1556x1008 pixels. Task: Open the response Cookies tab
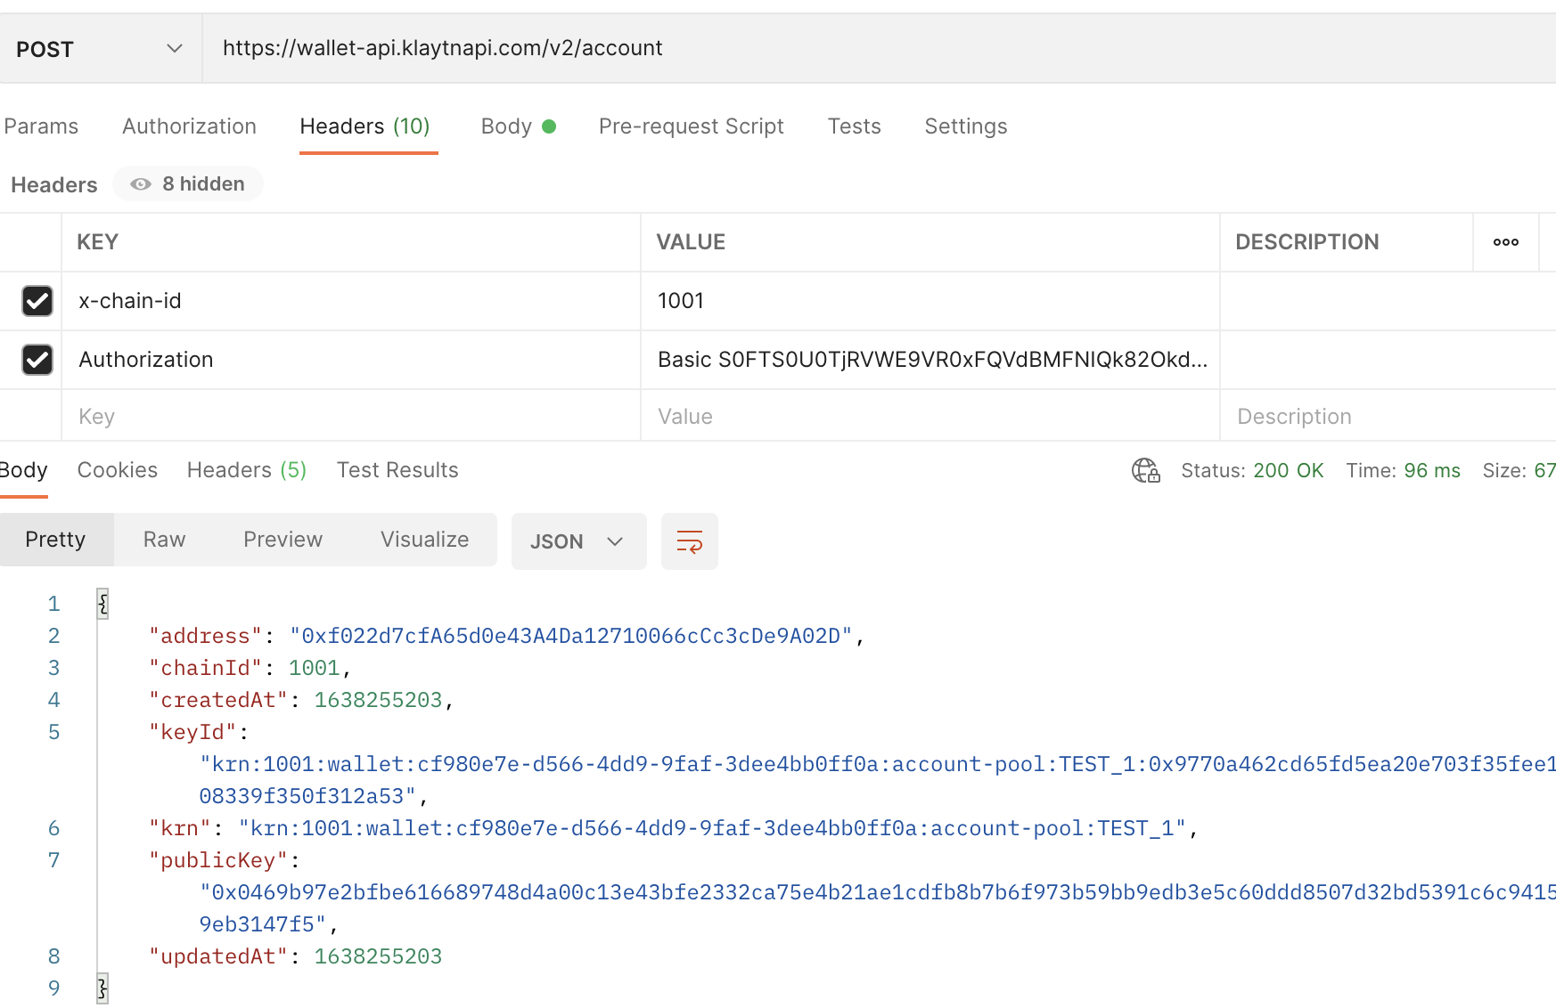tap(118, 470)
